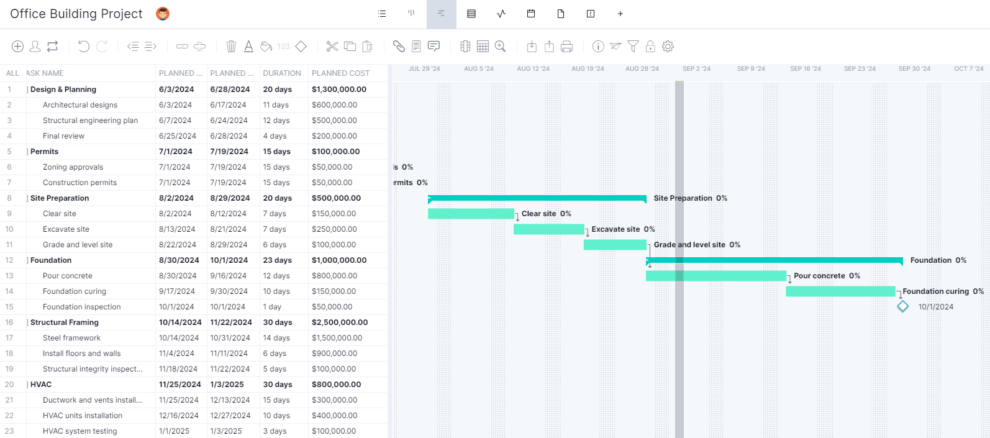Link the selected tasks
Screen dimensions: 990x438
[x=182, y=46]
